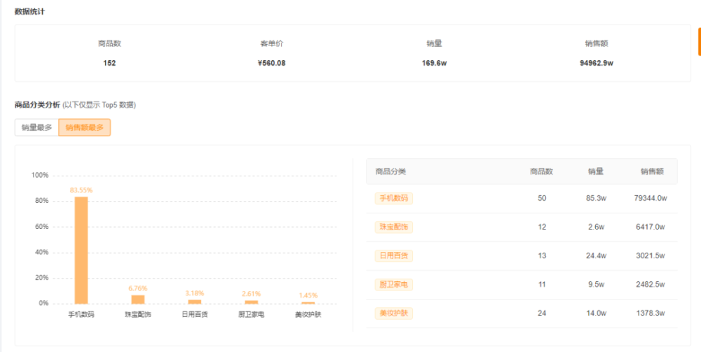The width and height of the screenshot is (701, 352).
Task: Click the 2482.5w sales value
Action: (651, 285)
